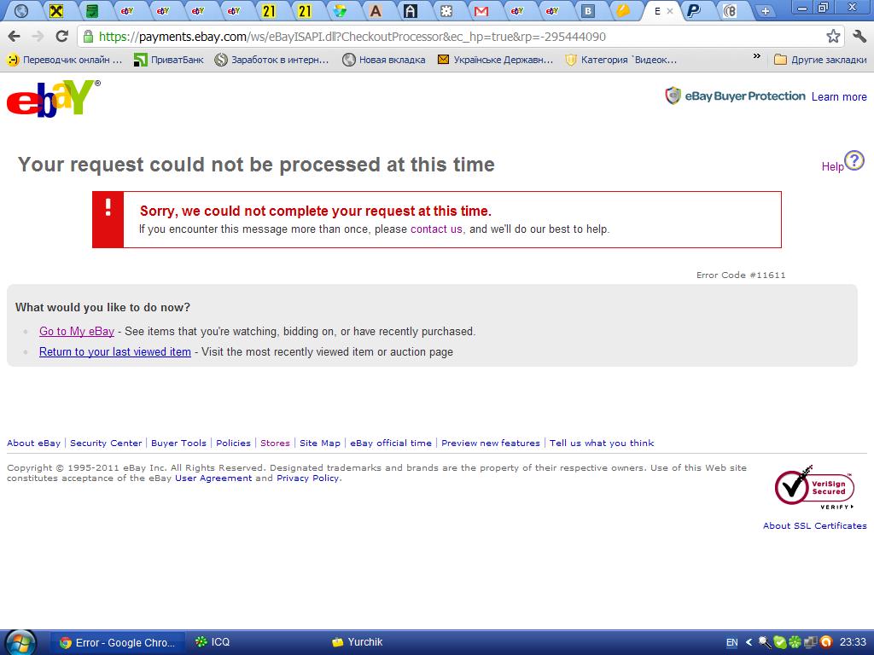874x655 pixels.
Task: Open a new tab with the plus button
Action: point(766,11)
